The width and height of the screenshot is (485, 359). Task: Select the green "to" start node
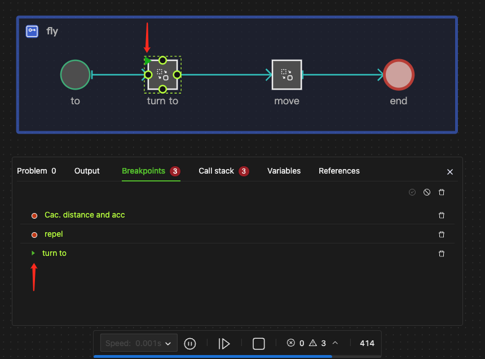click(x=75, y=74)
